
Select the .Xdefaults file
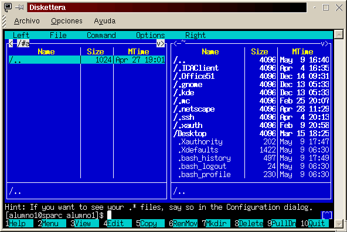pos(251,150)
